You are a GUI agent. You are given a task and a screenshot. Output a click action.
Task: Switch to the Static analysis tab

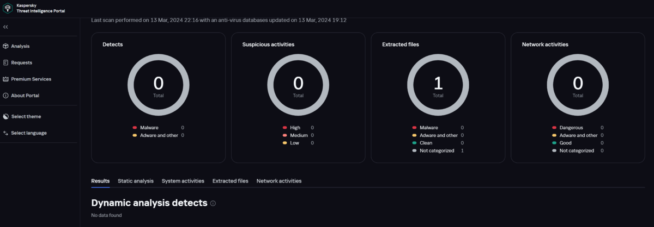coord(136,181)
